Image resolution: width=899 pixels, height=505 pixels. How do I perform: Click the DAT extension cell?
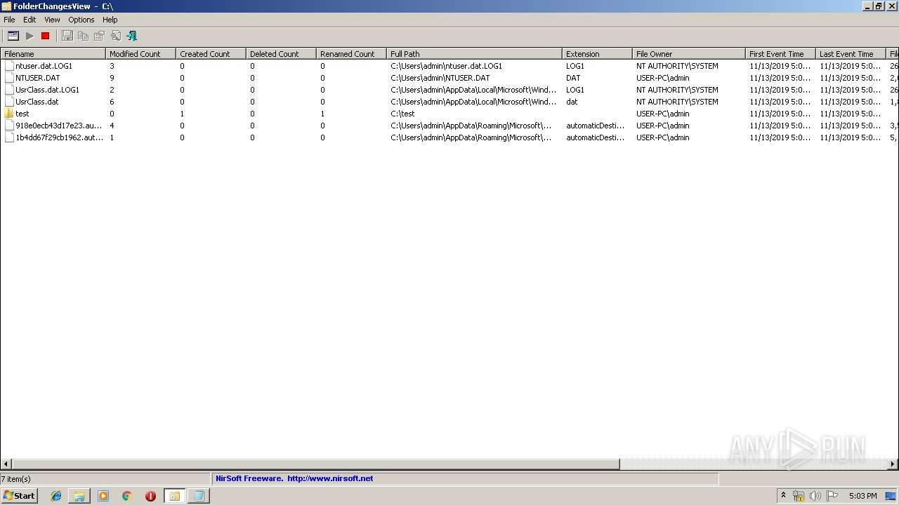573,78
